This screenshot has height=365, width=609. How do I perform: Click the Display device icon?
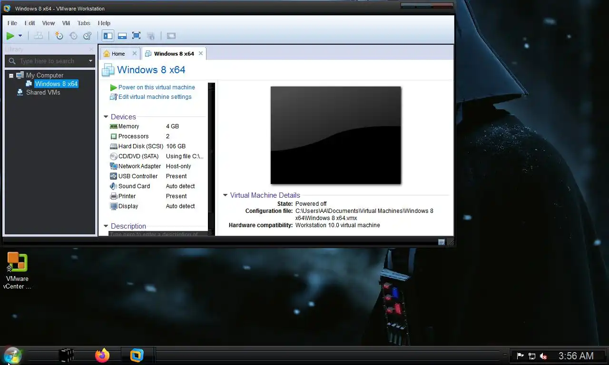pos(113,206)
